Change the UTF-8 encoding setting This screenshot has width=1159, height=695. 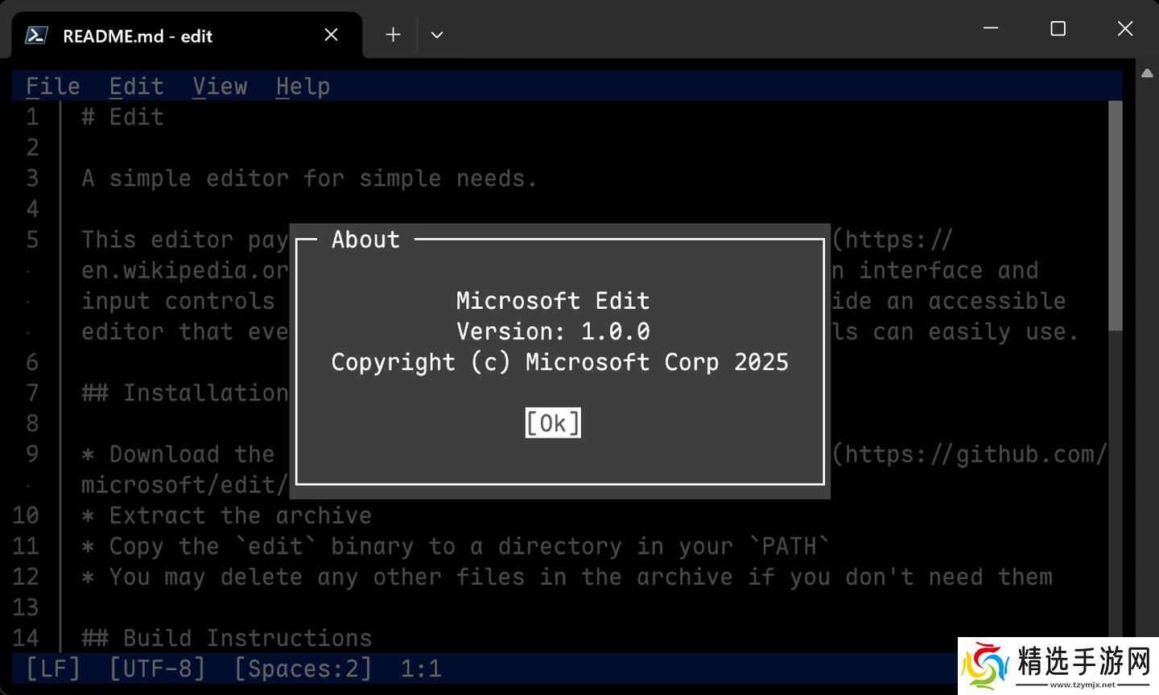157,668
